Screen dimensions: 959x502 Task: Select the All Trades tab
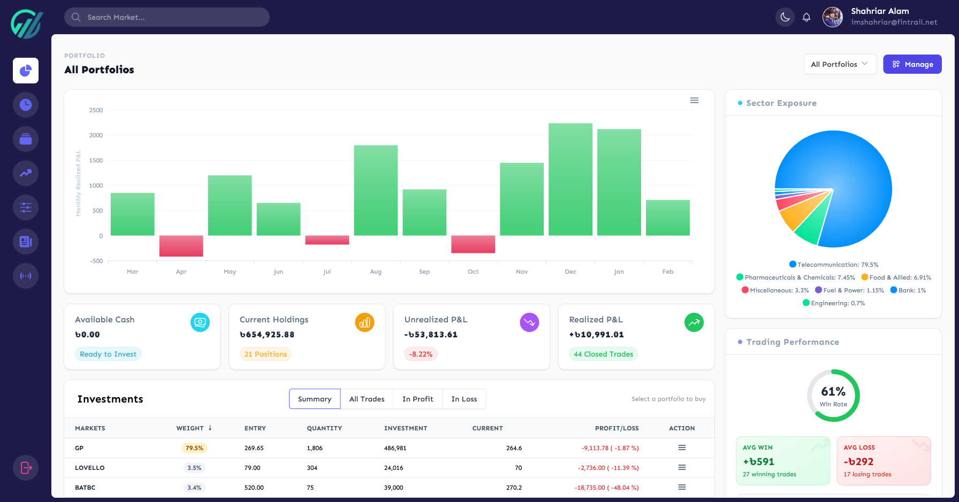[367, 399]
